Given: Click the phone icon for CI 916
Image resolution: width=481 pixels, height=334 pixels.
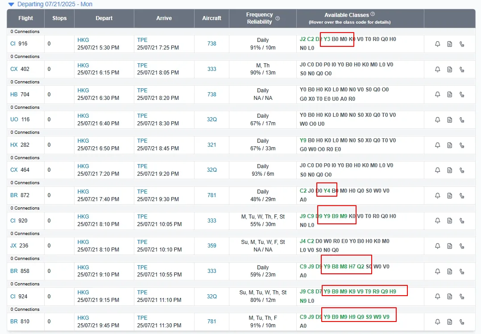Looking at the screenshot, I should pyautogui.click(x=462, y=44).
